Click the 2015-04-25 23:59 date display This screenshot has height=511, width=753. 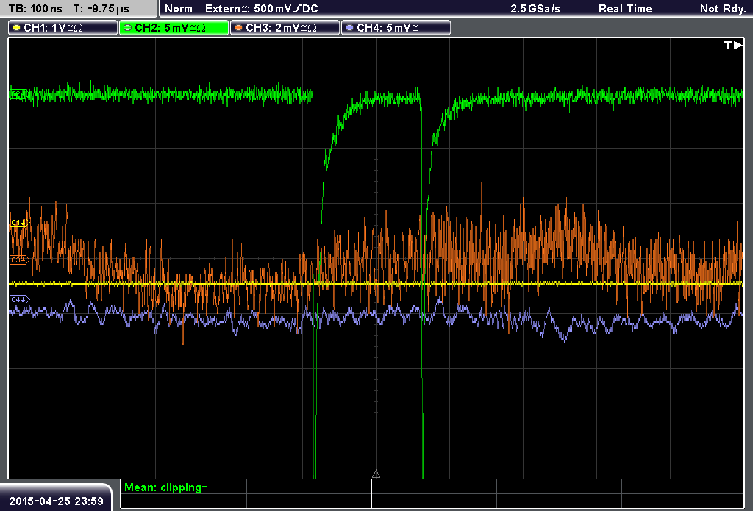56,501
